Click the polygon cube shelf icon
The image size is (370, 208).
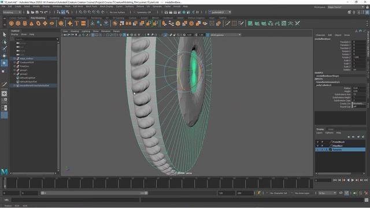[18, 23]
